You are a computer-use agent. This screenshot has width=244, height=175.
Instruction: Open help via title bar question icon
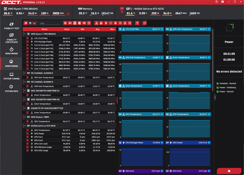217,2
